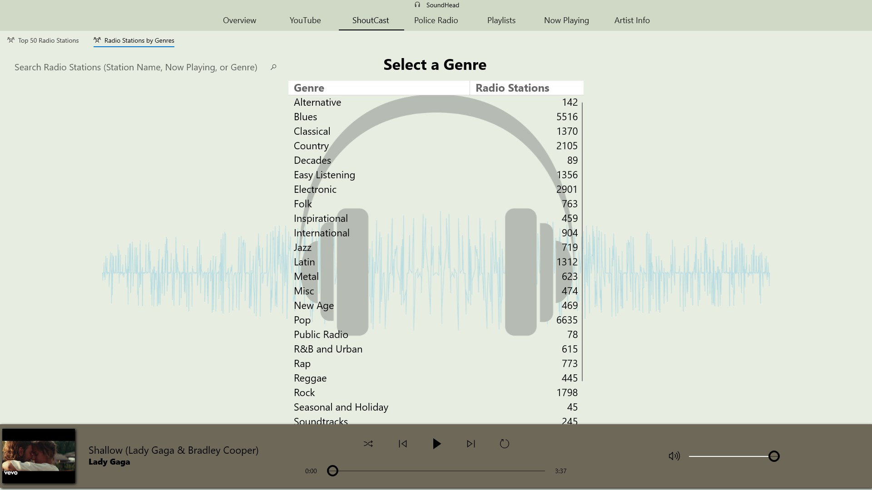Go to Artist Info tab

pyautogui.click(x=632, y=20)
